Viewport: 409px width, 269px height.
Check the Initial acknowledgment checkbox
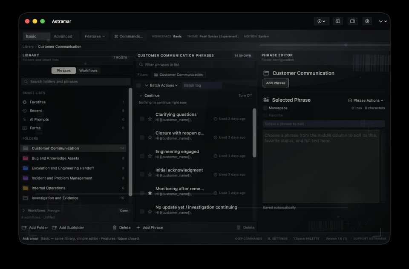pos(142,175)
